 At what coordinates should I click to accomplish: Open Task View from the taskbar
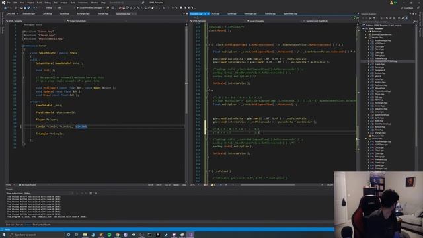[x=77, y=235]
